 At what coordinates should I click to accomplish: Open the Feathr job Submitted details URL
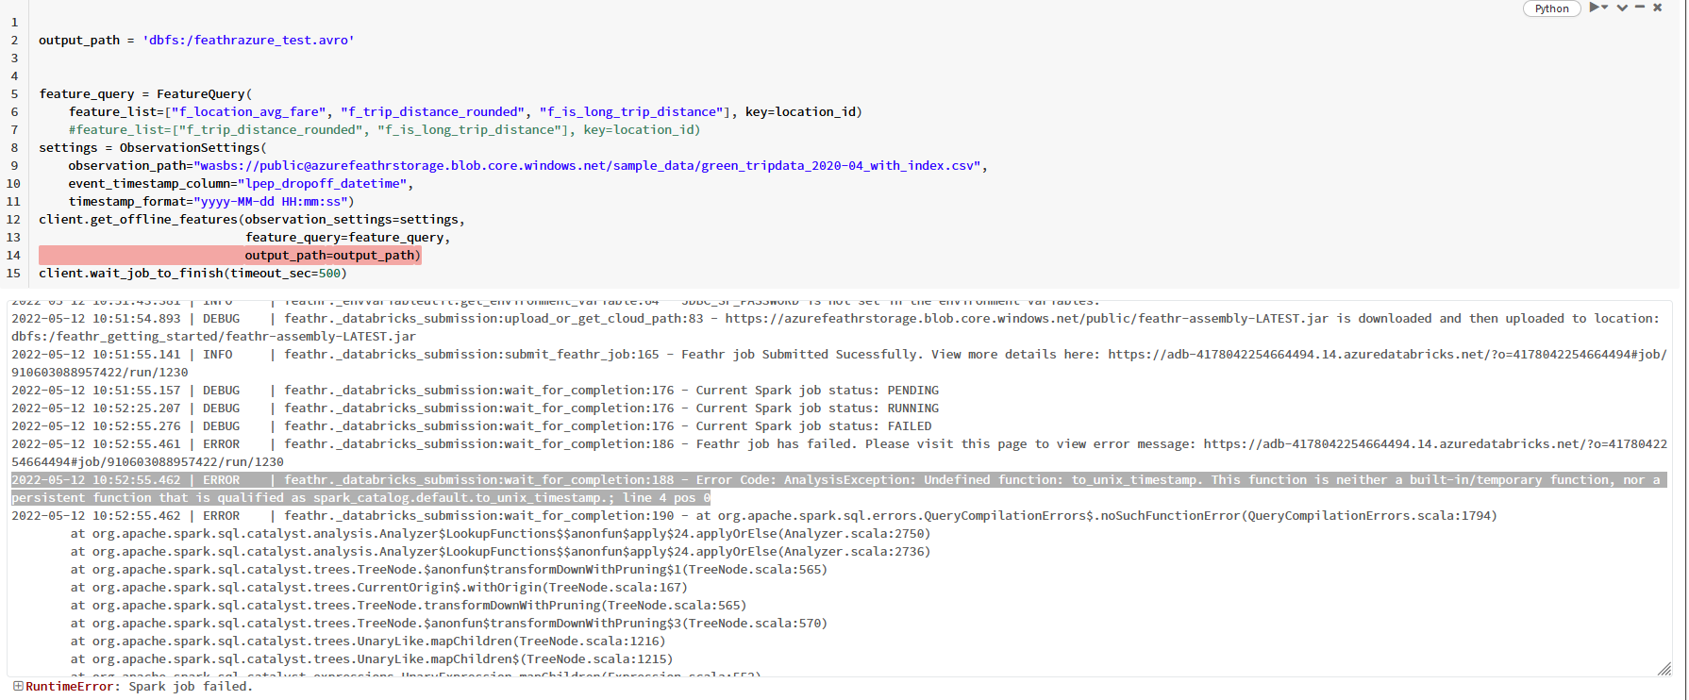pos(1387,355)
